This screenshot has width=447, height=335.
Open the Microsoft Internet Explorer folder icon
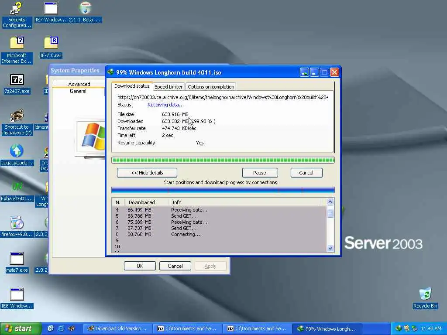click(x=17, y=50)
